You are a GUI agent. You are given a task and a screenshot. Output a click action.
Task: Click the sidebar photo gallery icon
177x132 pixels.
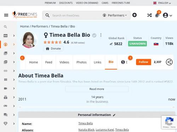(x=6, y=53)
